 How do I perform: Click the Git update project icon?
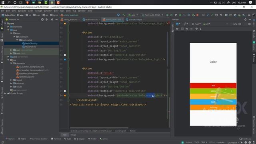(208, 15)
